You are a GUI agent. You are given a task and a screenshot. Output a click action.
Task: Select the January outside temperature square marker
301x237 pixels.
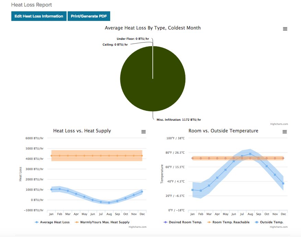pyautogui.click(x=193, y=190)
